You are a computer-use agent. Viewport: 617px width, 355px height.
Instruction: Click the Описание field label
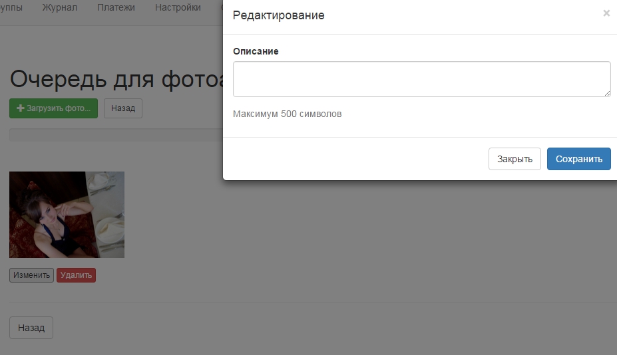click(x=256, y=51)
